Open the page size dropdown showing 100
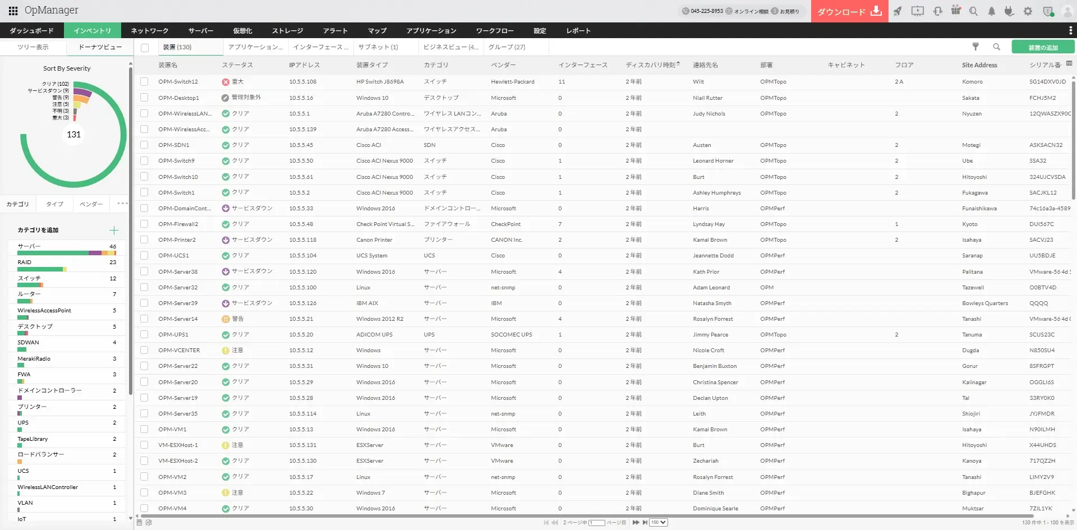The height and width of the screenshot is (530, 1077). pos(658,522)
